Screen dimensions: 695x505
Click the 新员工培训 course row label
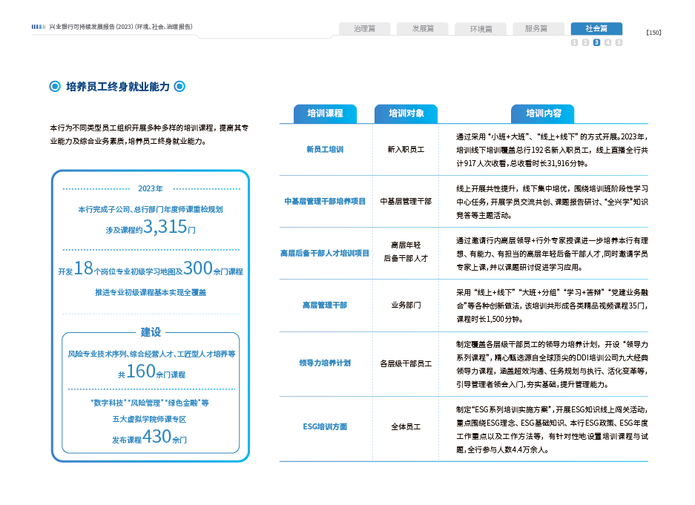[325, 149]
